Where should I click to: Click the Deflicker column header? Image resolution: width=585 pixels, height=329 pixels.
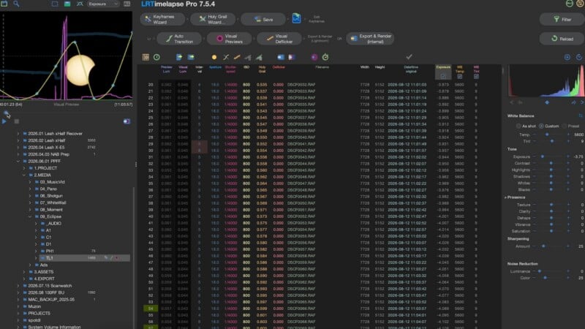[x=279, y=67]
